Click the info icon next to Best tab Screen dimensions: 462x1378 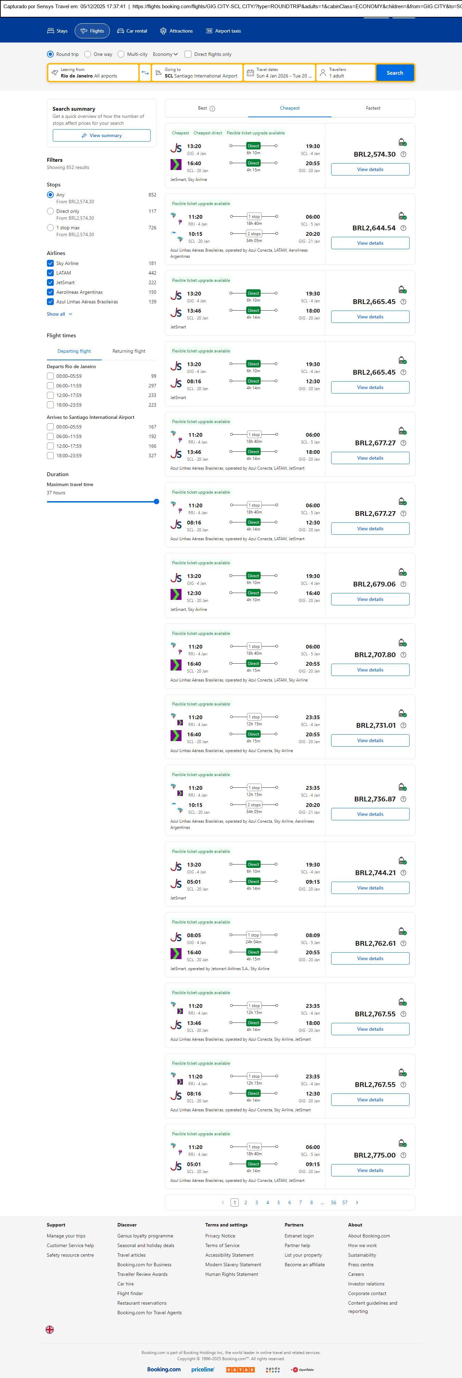212,109
